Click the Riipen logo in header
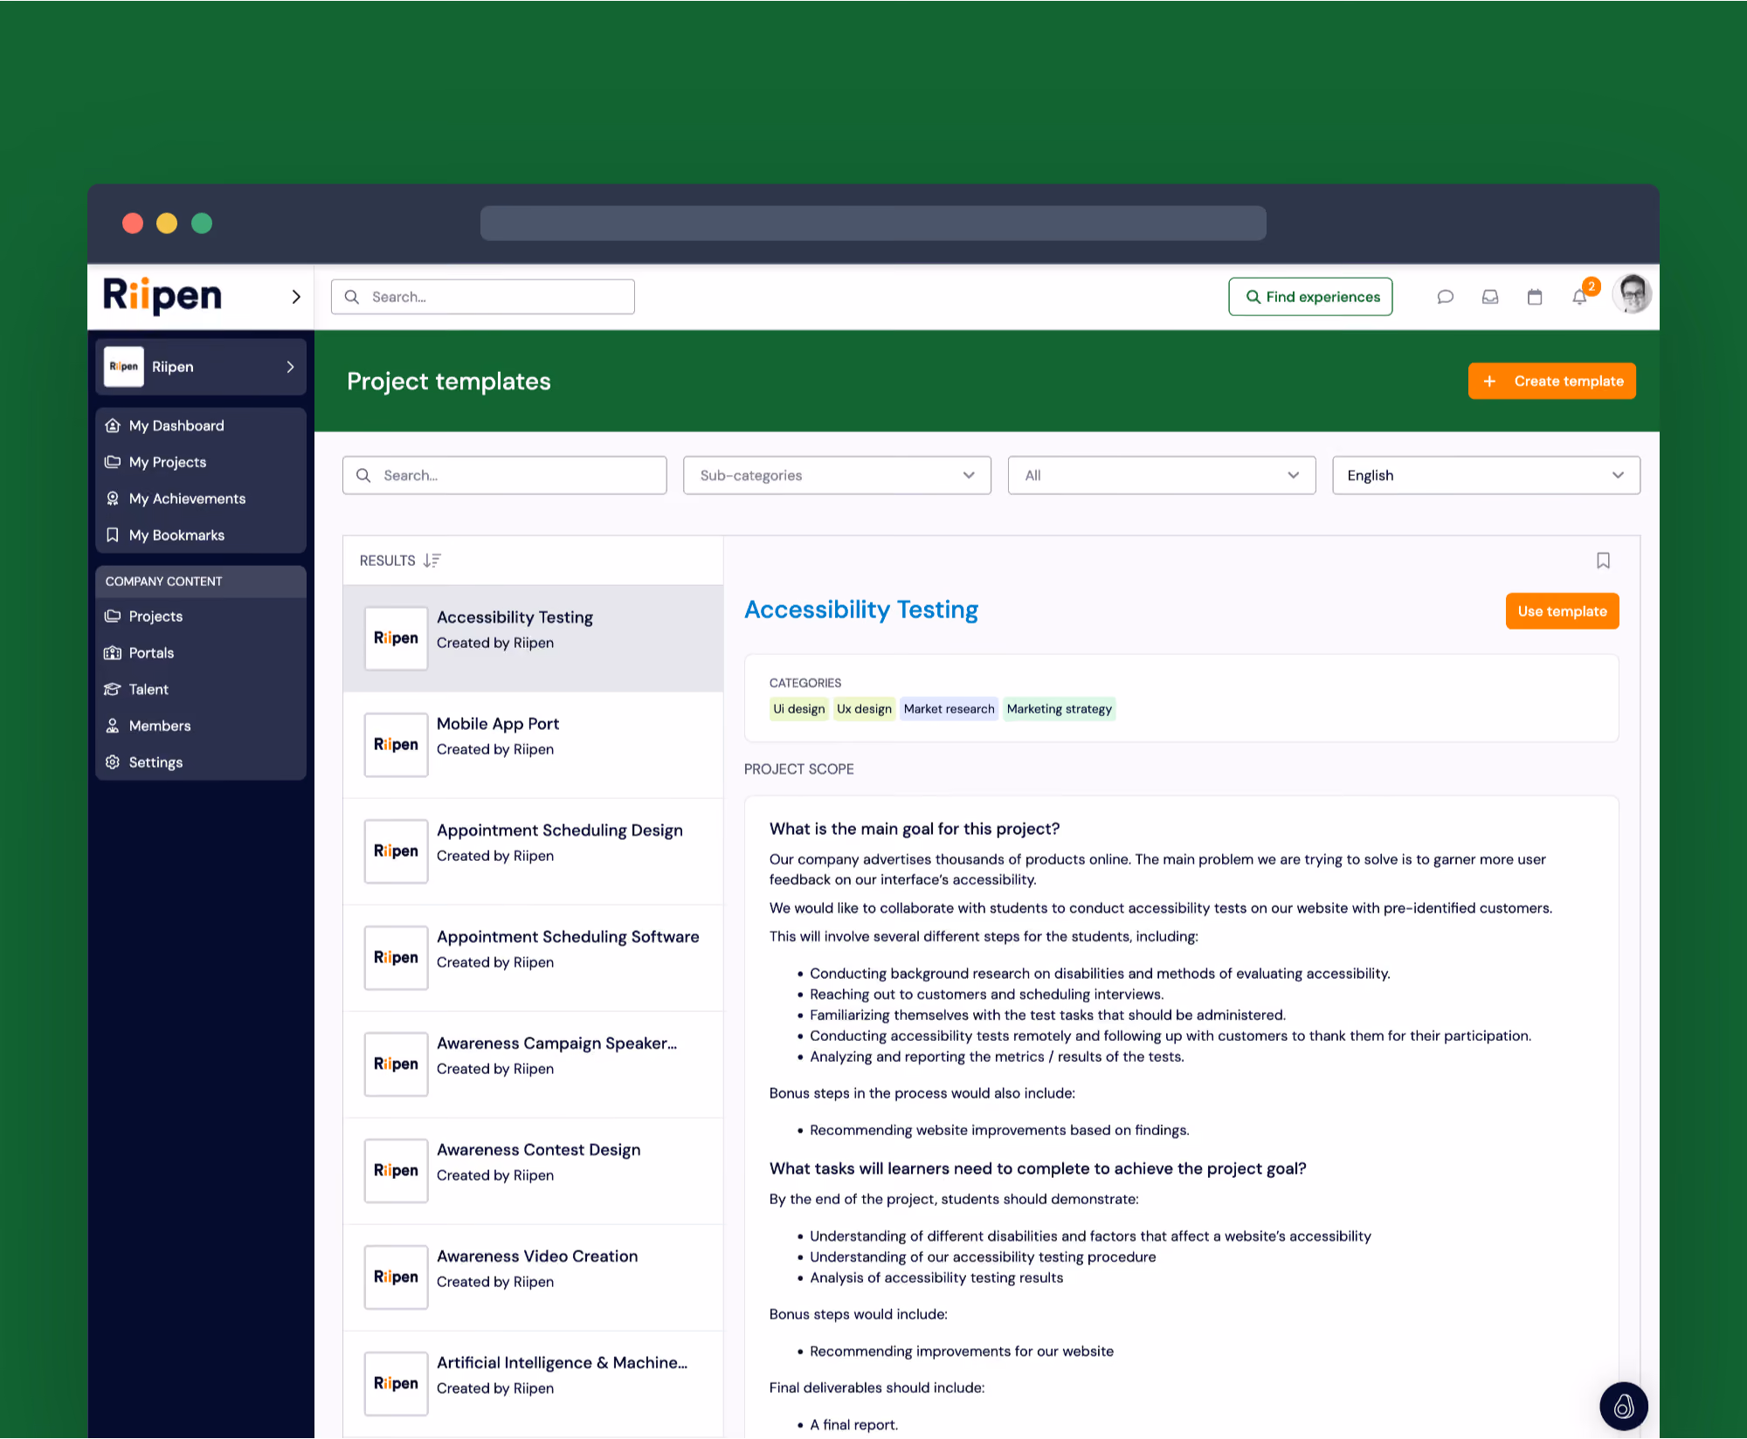 click(x=162, y=296)
